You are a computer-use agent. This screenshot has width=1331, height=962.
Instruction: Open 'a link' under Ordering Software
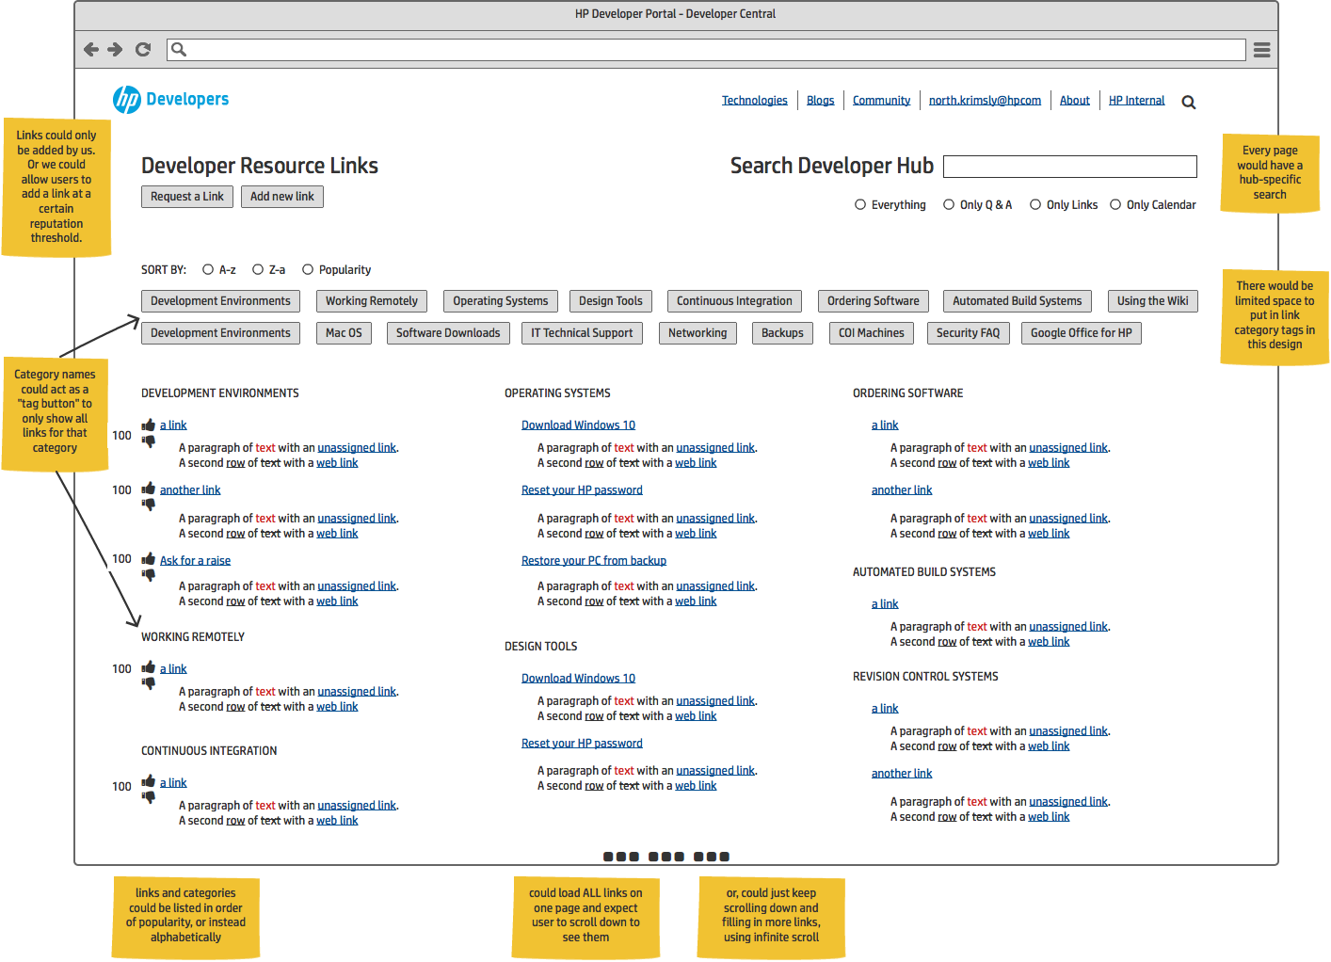[885, 425]
